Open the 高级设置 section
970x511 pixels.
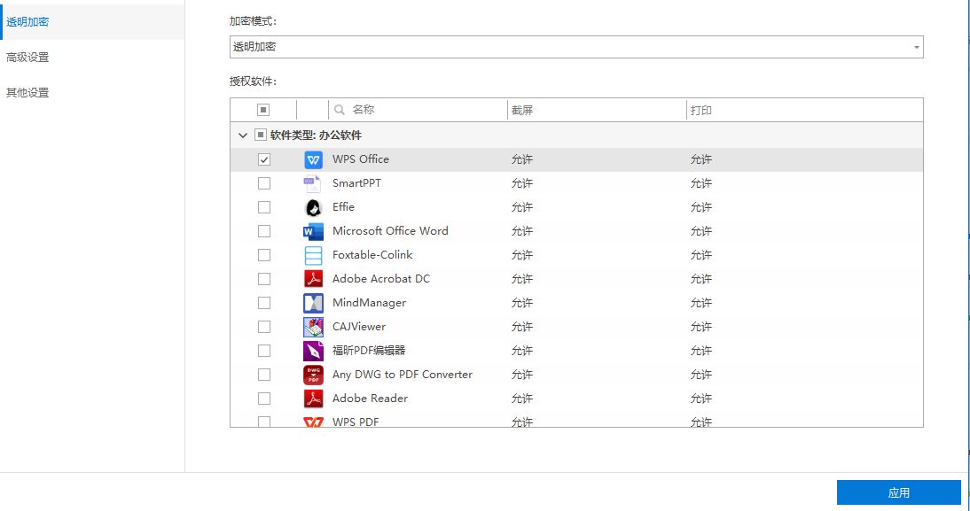pos(27,57)
